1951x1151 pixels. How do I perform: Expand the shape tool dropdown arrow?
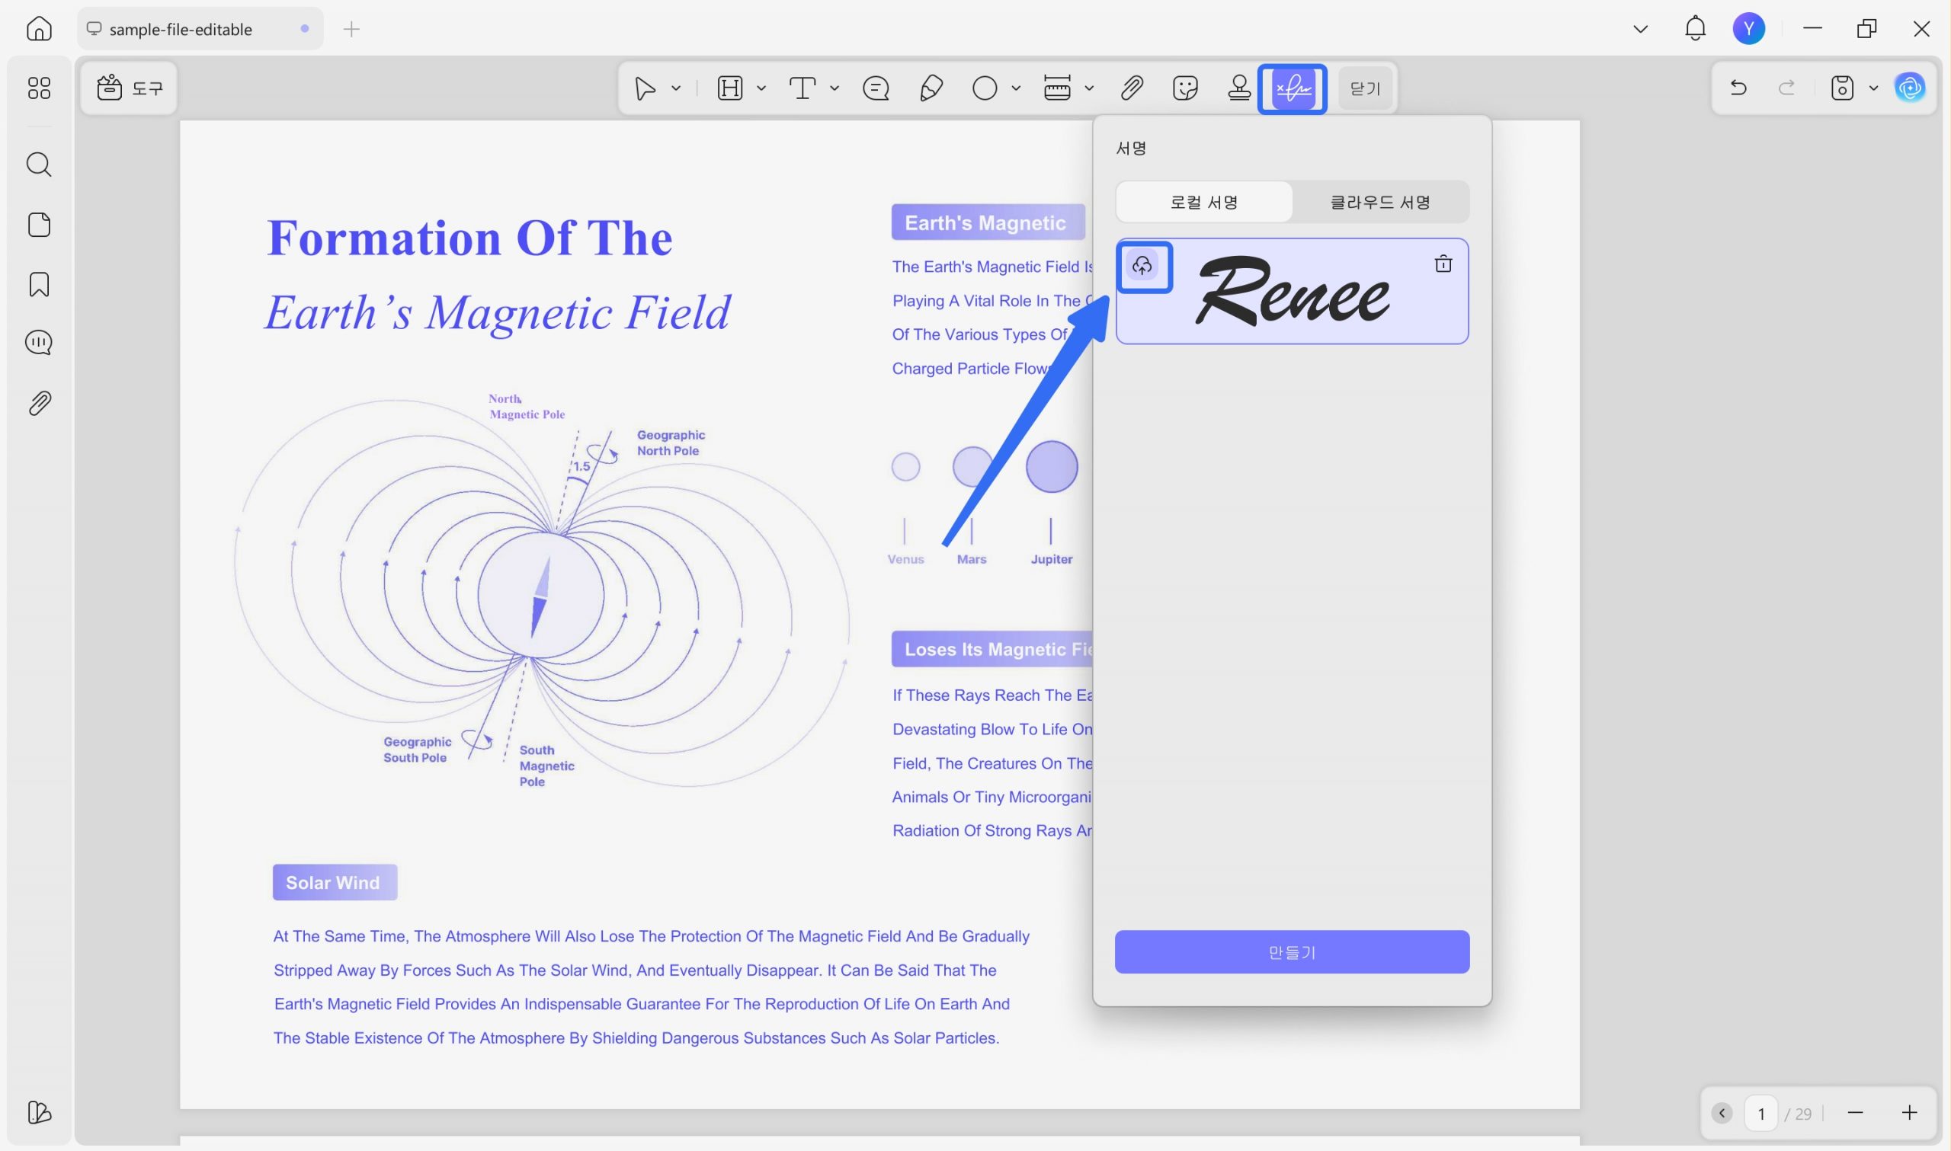[1015, 88]
